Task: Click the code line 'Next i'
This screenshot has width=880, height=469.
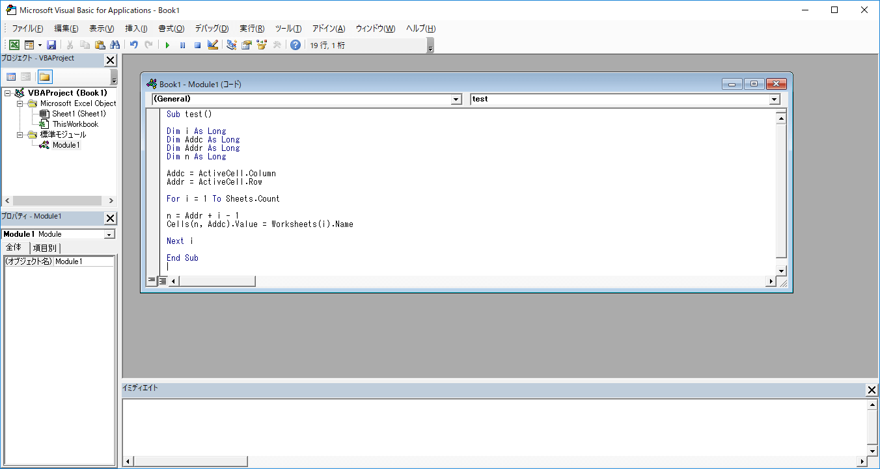Action: pos(180,241)
